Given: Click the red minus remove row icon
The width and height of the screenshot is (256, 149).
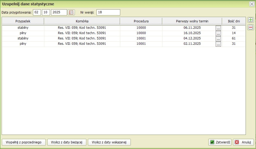Looking at the screenshot, I should 251,27.
